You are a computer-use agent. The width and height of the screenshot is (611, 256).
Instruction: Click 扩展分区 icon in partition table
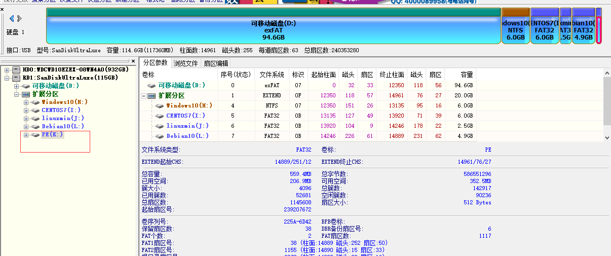[x=151, y=96]
